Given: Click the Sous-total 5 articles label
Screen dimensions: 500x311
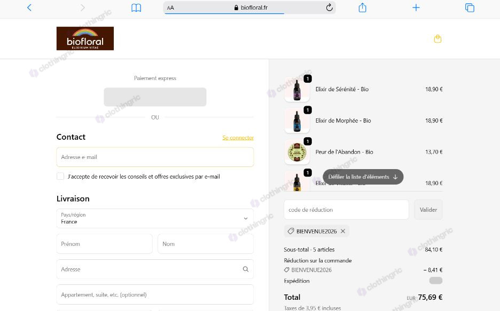Looking at the screenshot, I should tap(309, 250).
